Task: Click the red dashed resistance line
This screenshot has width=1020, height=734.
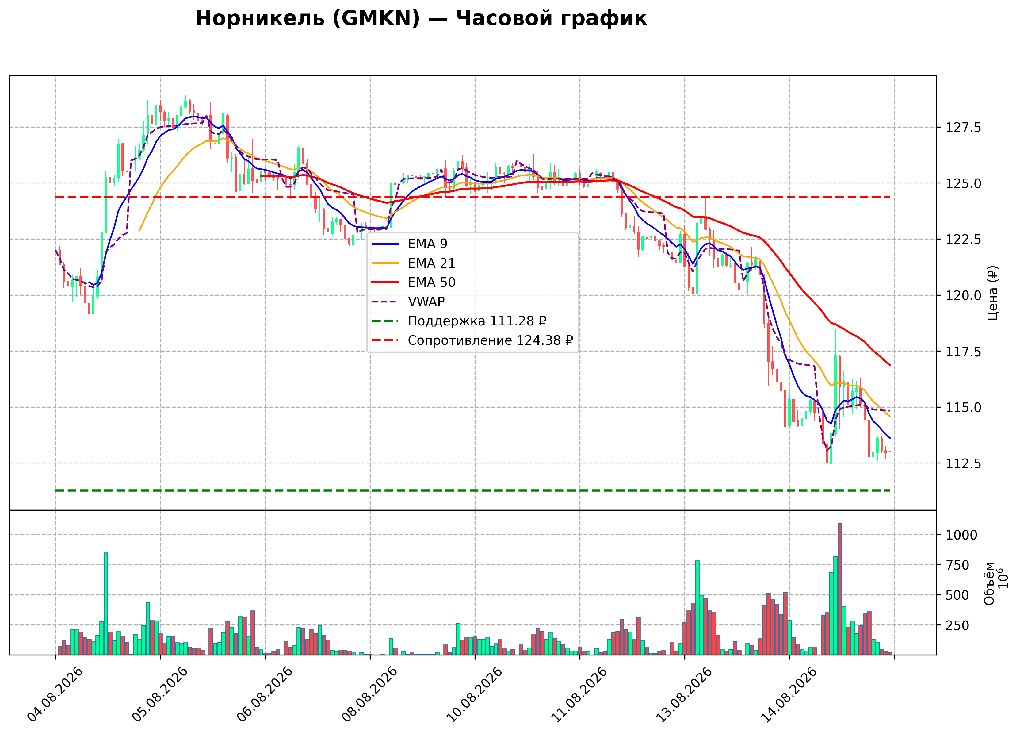Action: [x=473, y=197]
